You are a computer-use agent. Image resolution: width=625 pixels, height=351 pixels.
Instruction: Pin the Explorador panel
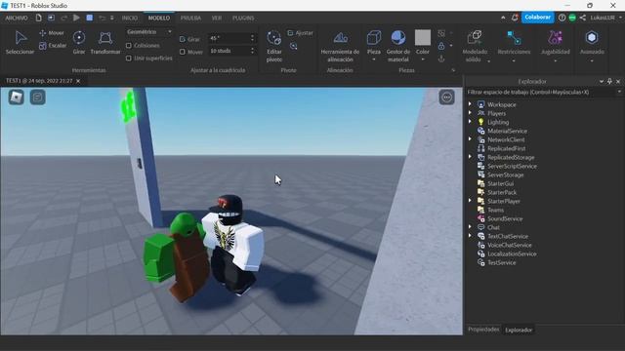pos(609,81)
